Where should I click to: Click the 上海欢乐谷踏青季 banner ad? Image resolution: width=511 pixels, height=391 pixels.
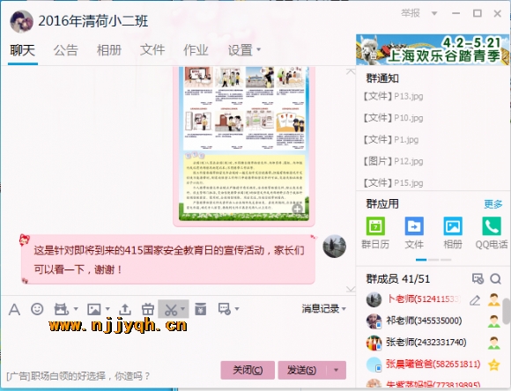coord(433,50)
